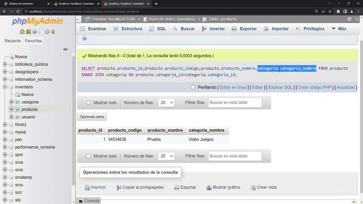Reload the browser page

[x=18, y=11]
